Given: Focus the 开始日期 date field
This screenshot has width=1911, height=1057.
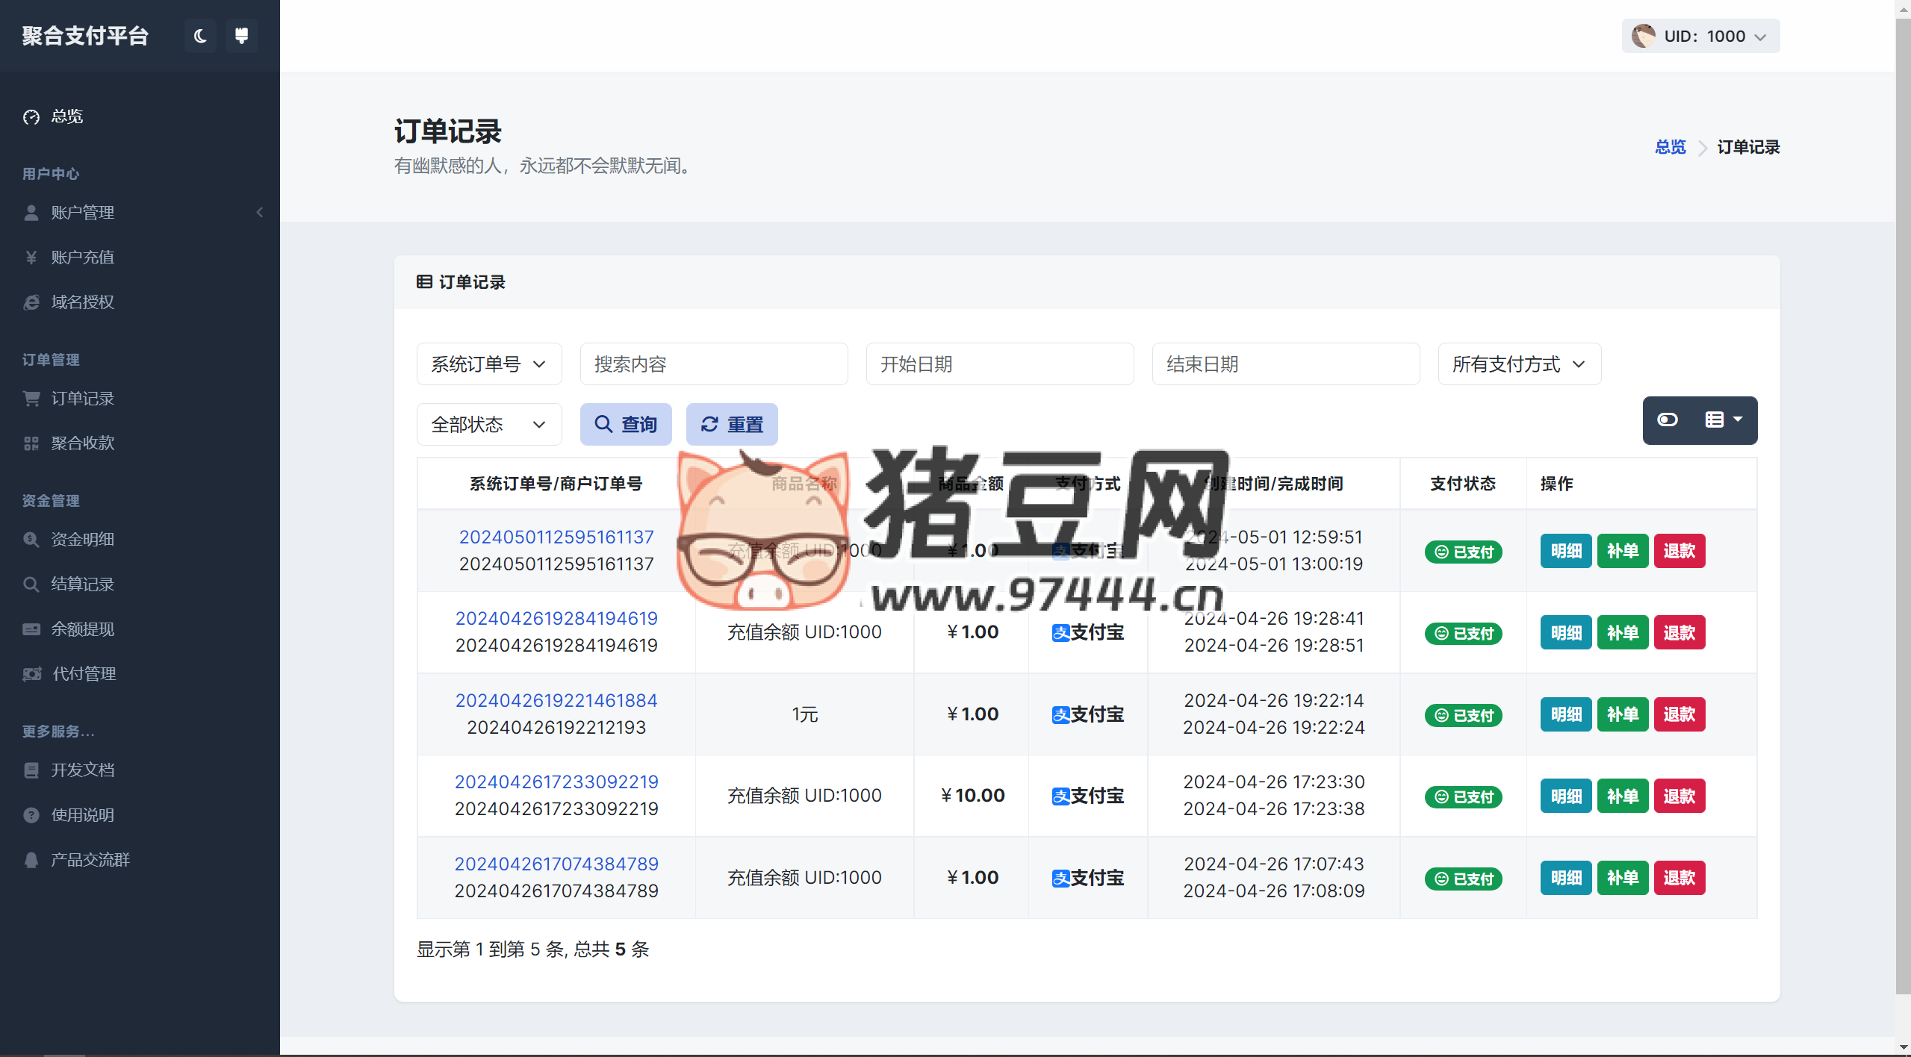Looking at the screenshot, I should pos(1000,364).
